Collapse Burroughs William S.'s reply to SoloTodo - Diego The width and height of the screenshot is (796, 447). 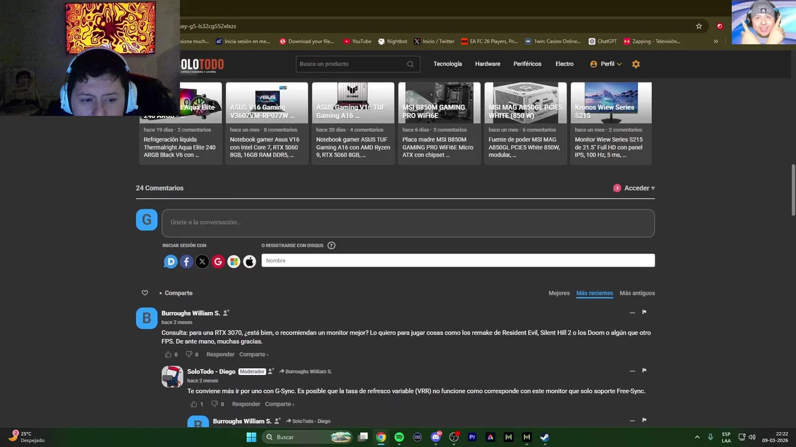632,421
